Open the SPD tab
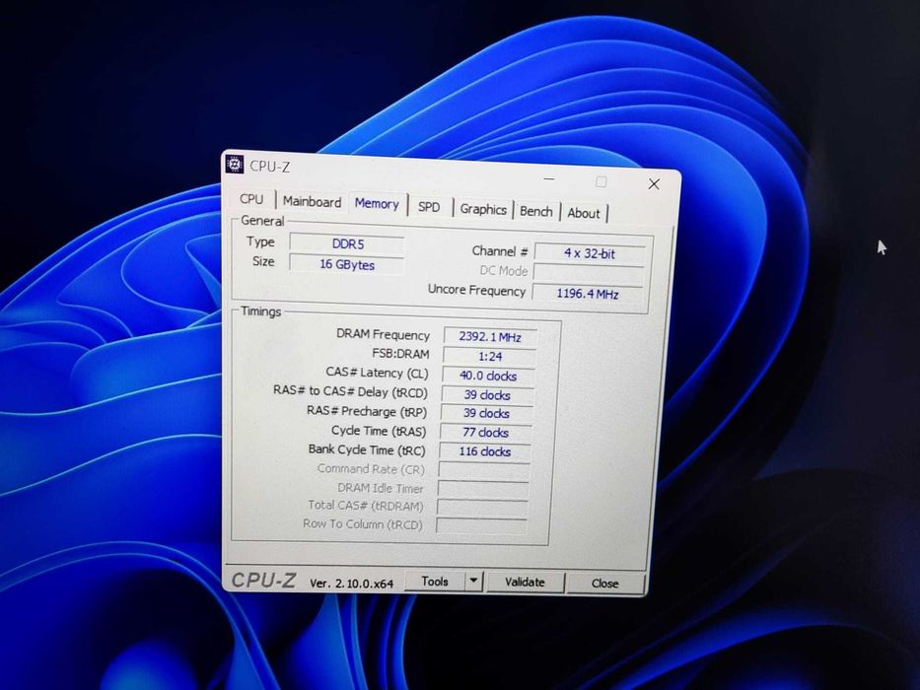 [429, 207]
